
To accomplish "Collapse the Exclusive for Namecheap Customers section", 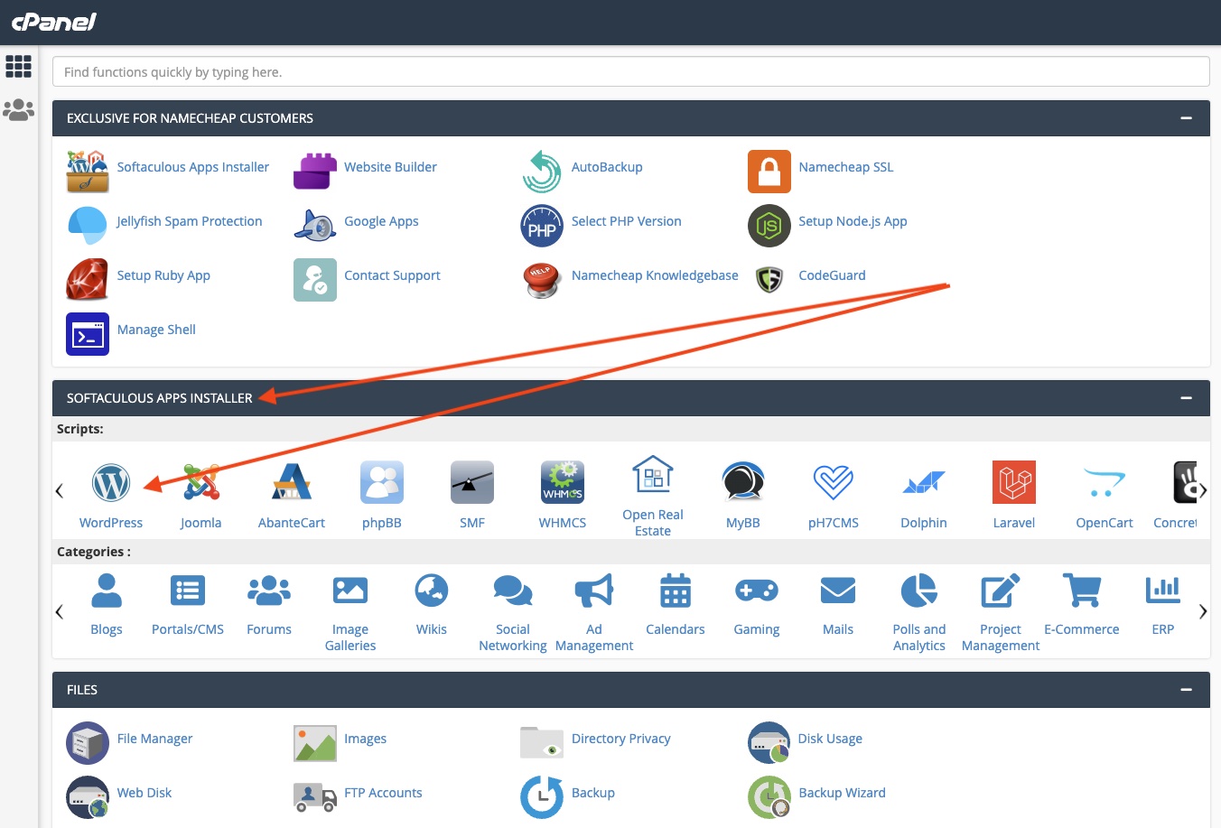I will point(1187,118).
